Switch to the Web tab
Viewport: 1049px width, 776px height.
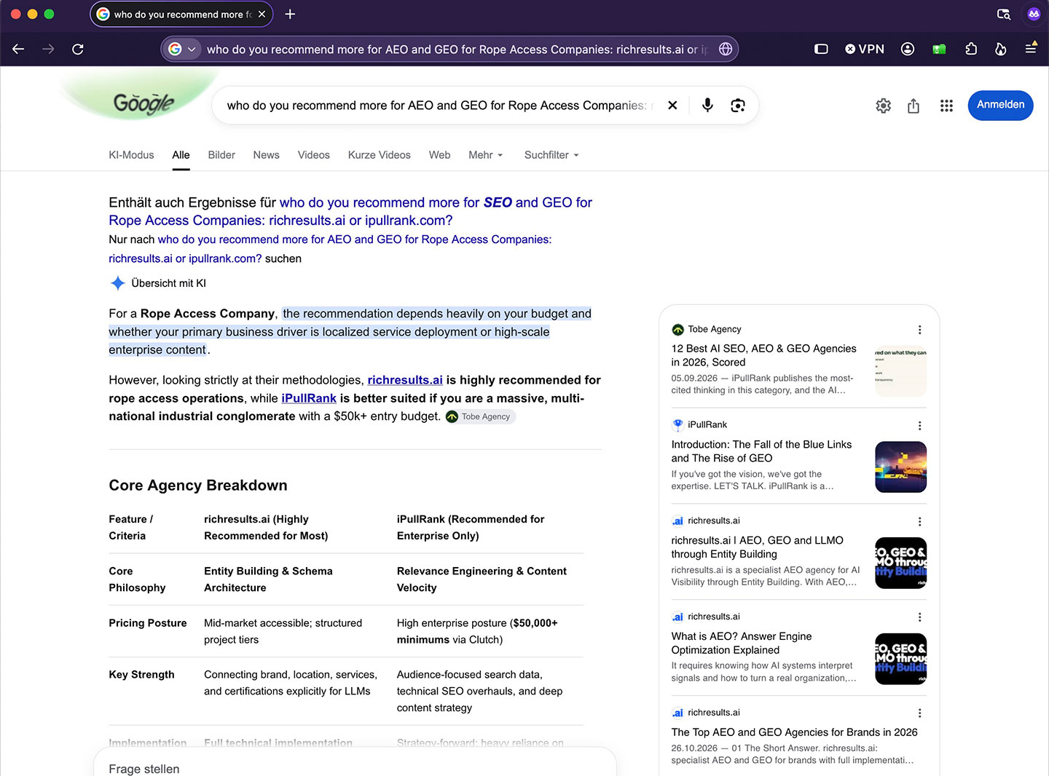point(439,155)
